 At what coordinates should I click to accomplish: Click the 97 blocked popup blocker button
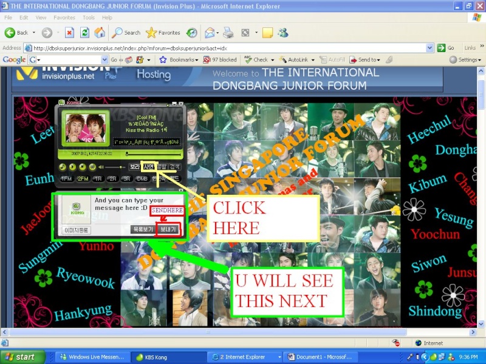point(219,59)
